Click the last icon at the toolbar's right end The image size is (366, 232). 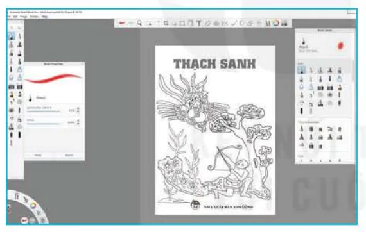coord(284,23)
